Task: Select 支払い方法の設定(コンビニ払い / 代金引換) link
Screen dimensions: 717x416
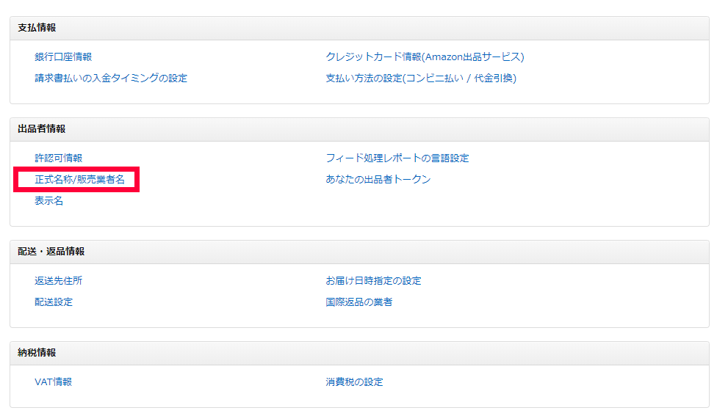Action: click(421, 78)
